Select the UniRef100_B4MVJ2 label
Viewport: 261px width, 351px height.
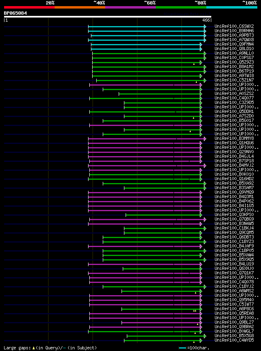[x=234, y=165]
